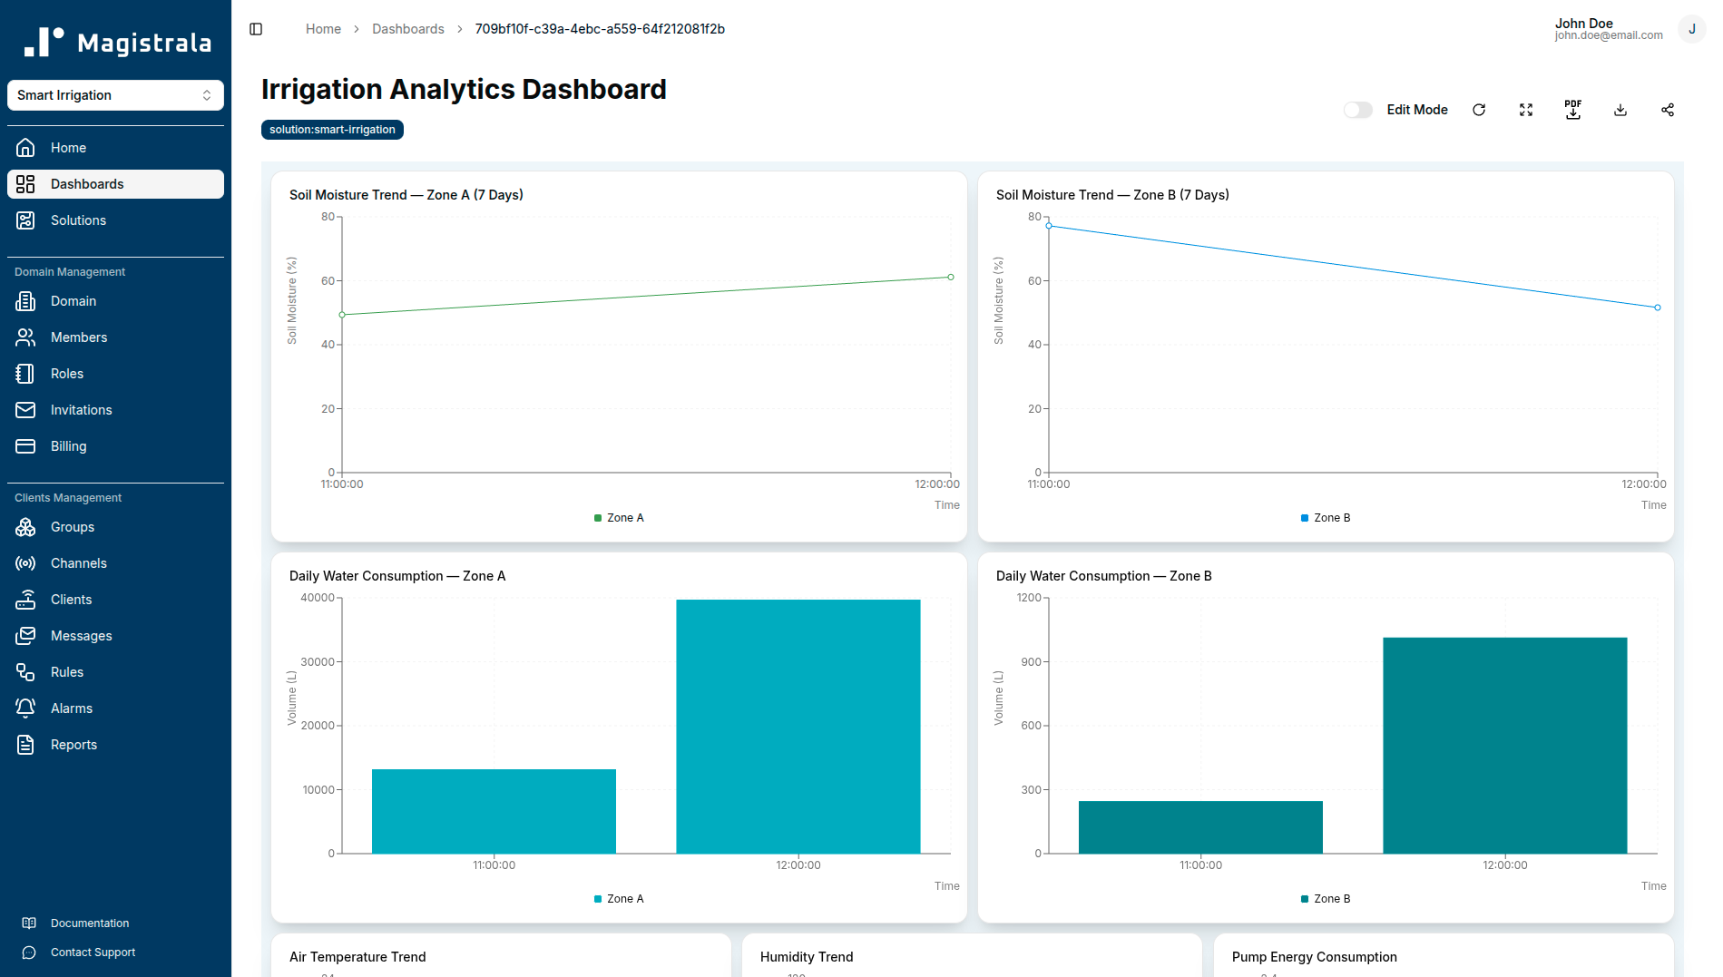Image resolution: width=1723 pixels, height=977 pixels.
Task: Open the Smart Irrigation workspace selector
Action: [x=115, y=94]
